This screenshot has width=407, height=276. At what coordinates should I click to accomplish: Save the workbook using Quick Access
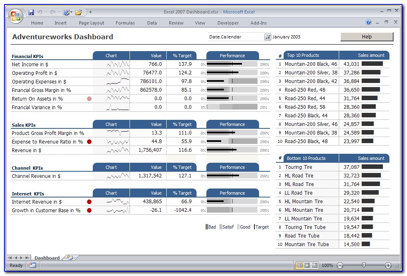click(31, 12)
